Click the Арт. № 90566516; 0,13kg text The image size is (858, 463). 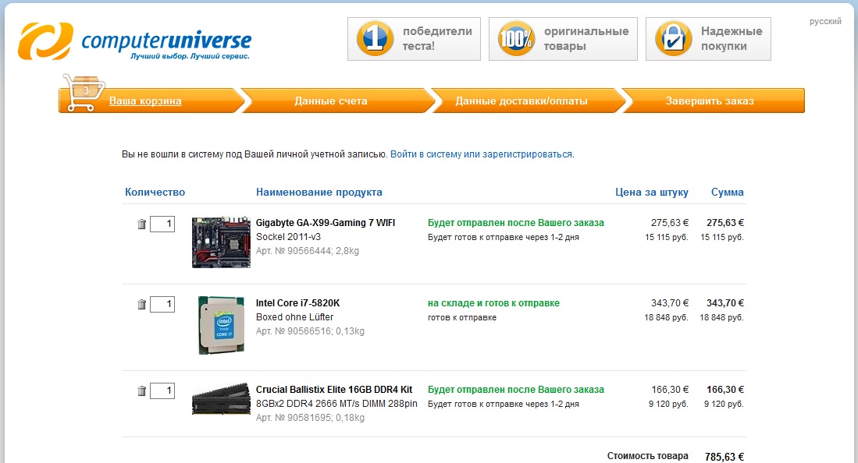(x=310, y=331)
